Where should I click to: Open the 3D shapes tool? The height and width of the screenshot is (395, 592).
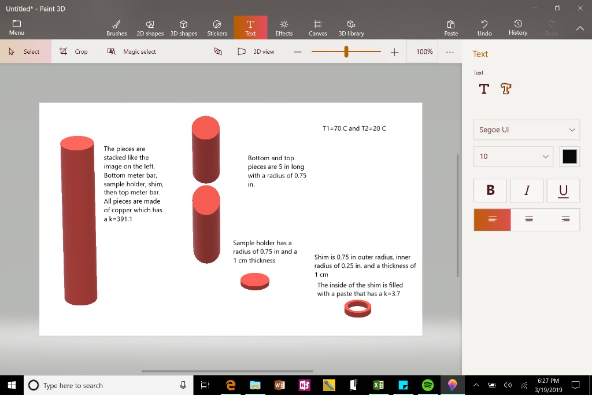[x=183, y=28]
